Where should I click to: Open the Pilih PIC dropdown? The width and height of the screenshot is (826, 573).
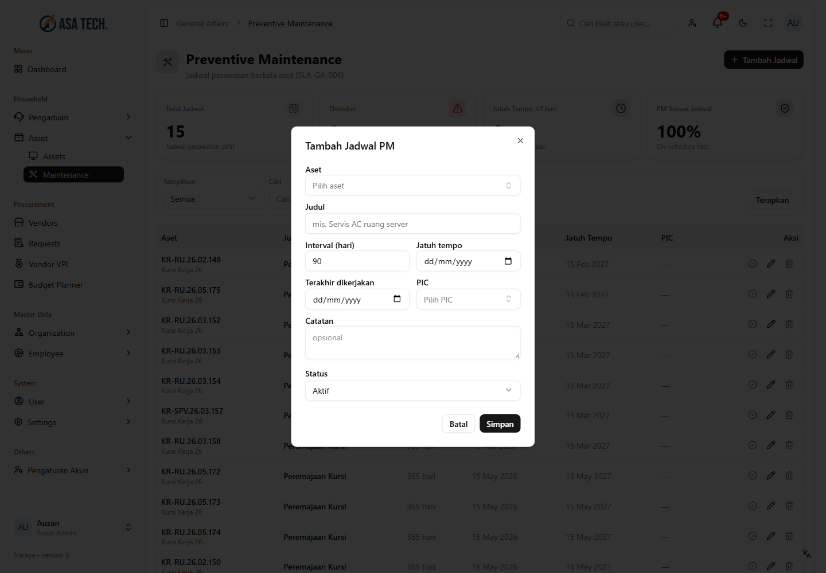pyautogui.click(x=468, y=300)
